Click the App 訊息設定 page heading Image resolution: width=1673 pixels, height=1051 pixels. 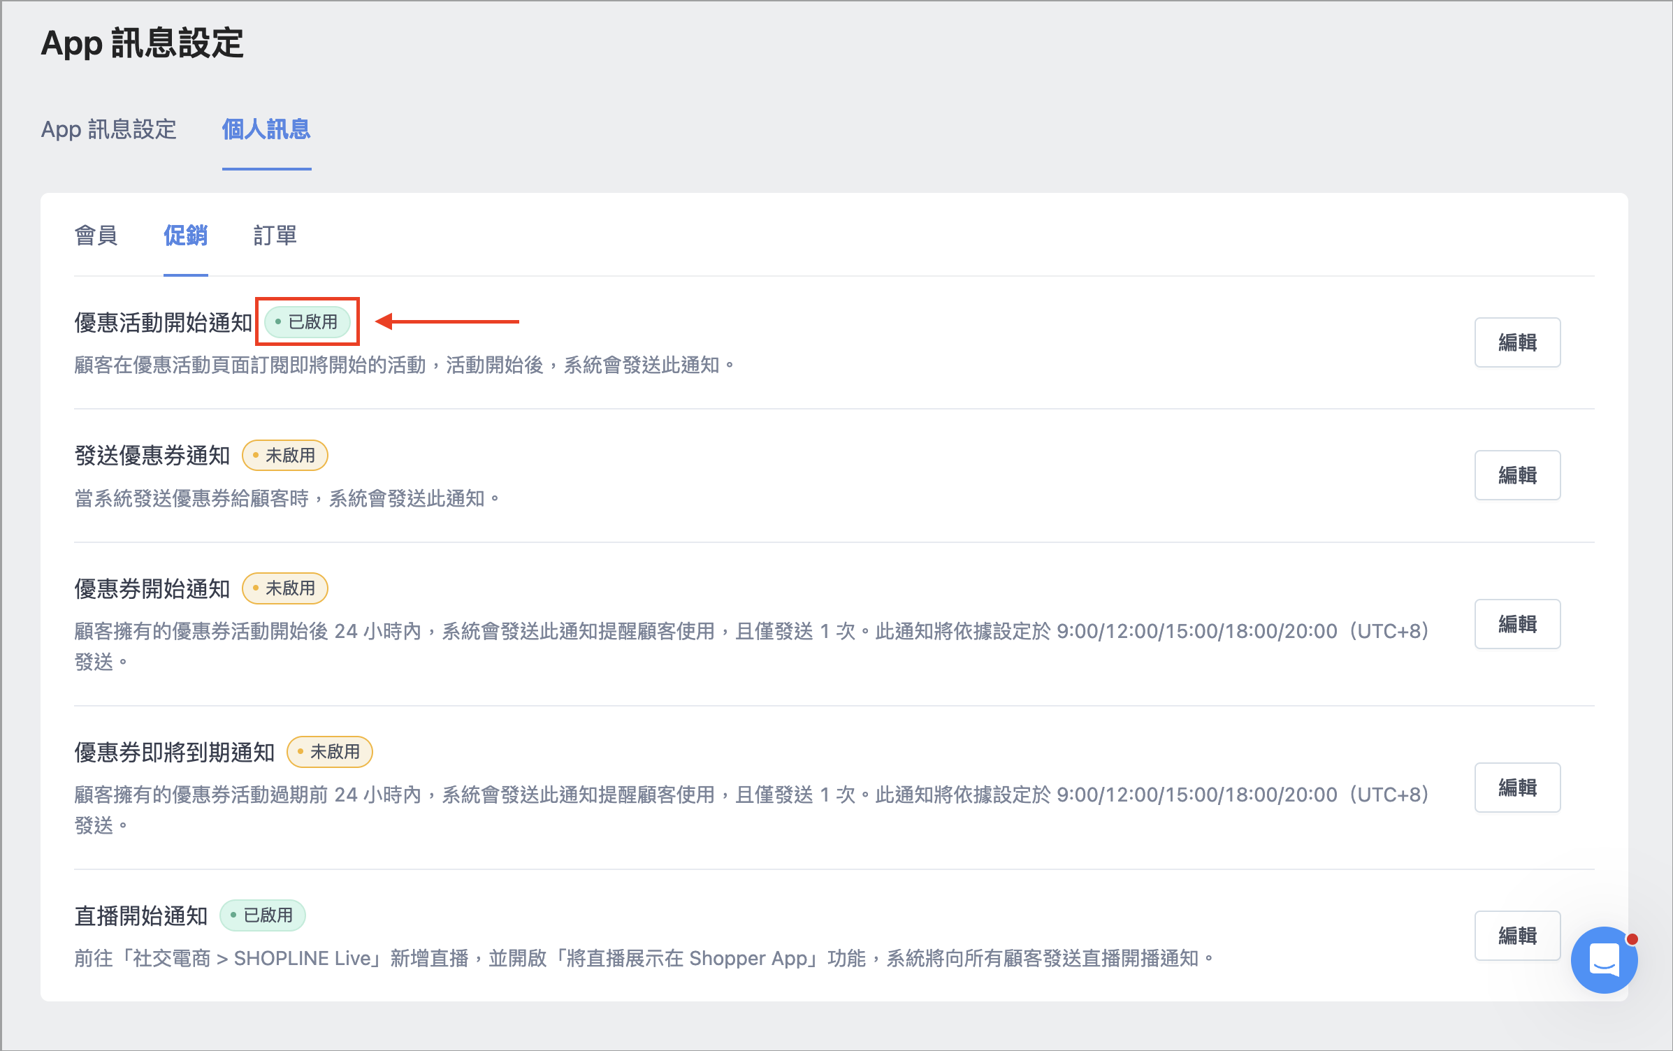tap(143, 43)
